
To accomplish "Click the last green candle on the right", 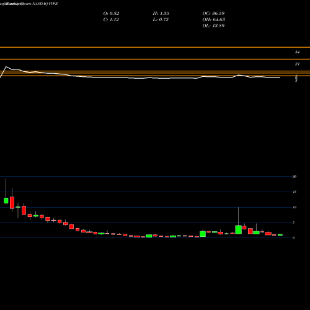I will click(x=280, y=235).
